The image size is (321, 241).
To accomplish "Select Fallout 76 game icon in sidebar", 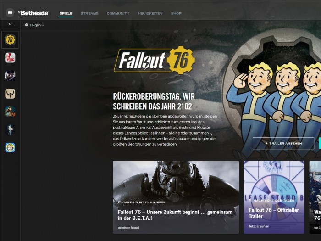I will click(10, 40).
